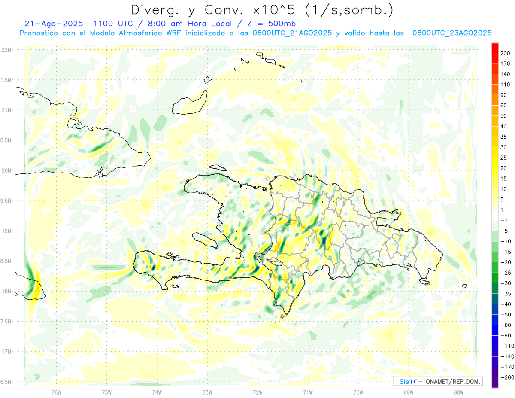Screen dimensions: 515x398
Task: Click the latitude label '22N'
Action: tap(6, 50)
